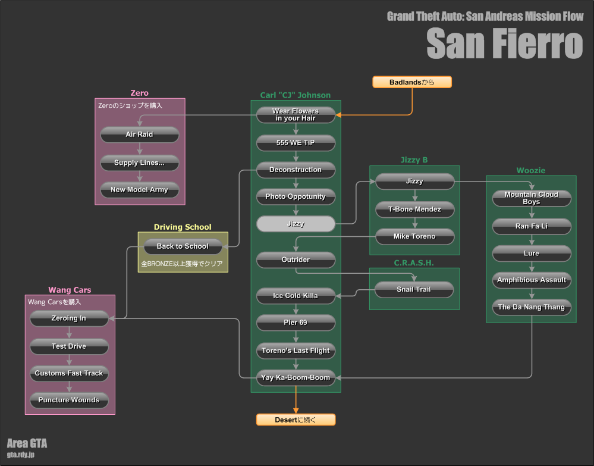Click the light gray Jizzy node under CJ
Viewport: 594px width, 466px height.
pos(296,224)
